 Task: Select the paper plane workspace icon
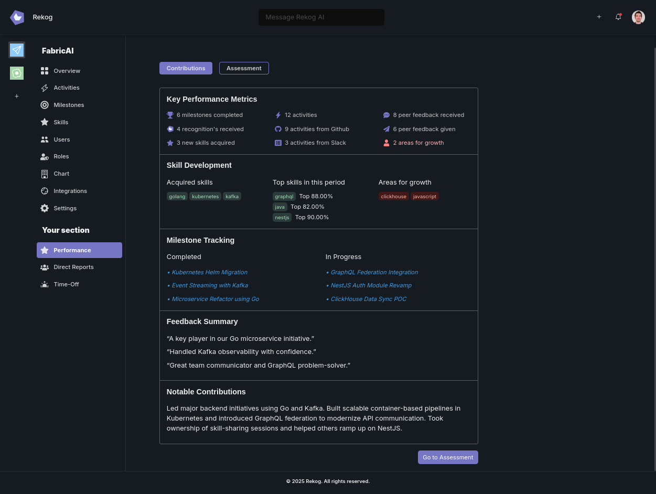point(17,50)
